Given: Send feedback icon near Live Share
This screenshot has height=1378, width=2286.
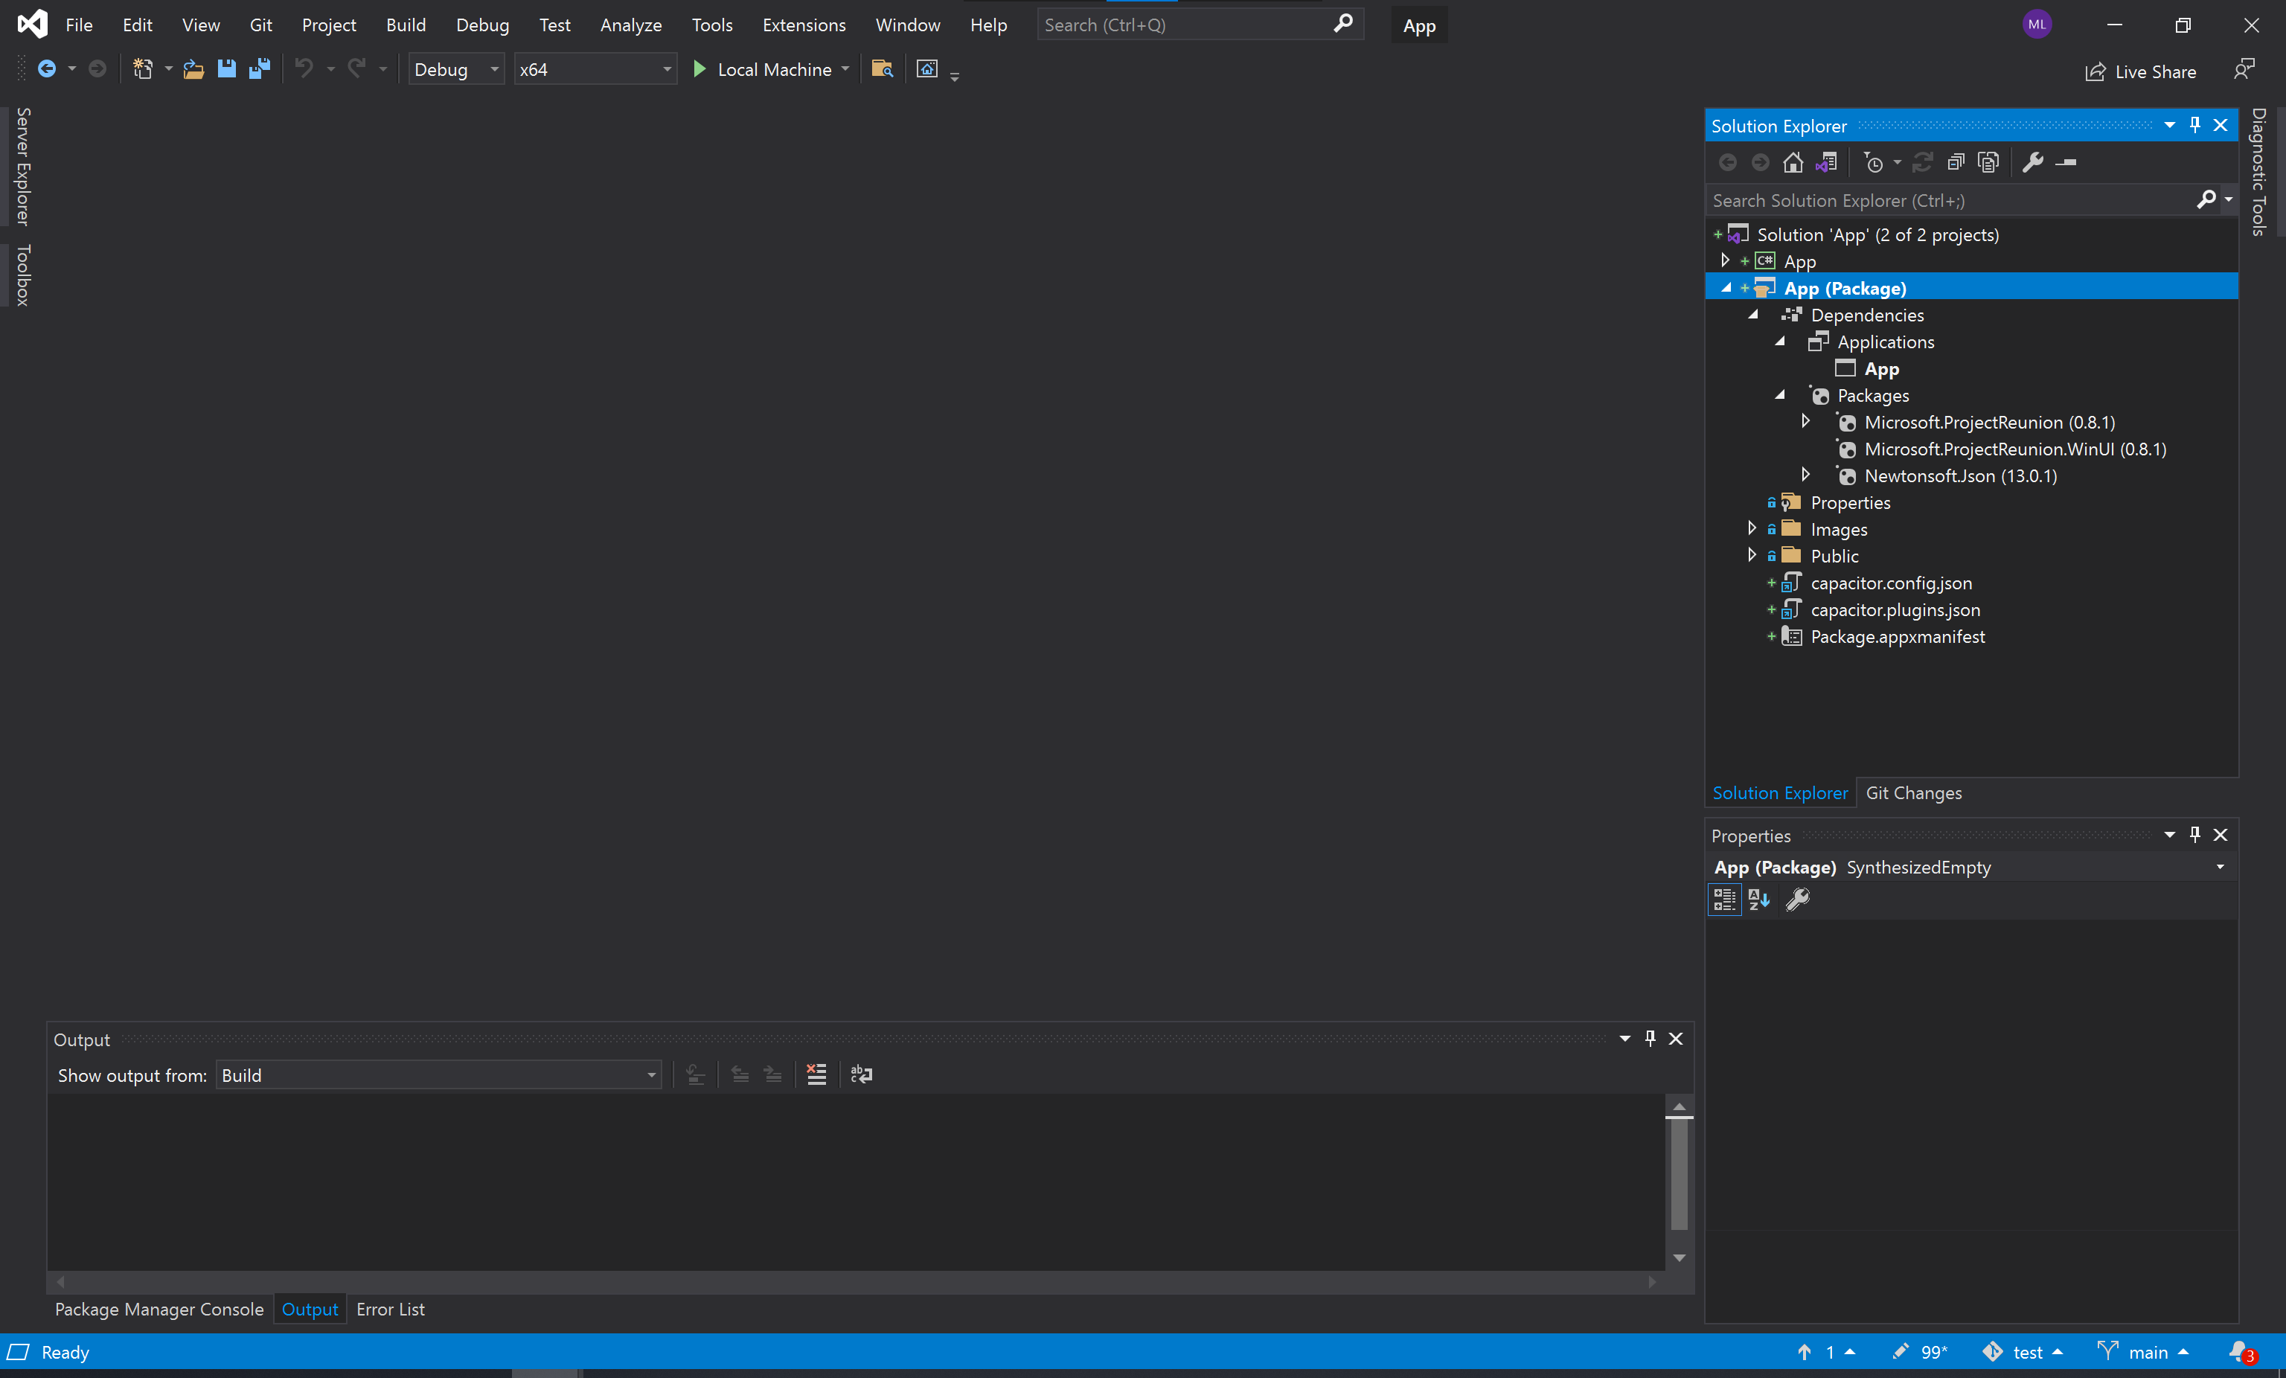Looking at the screenshot, I should point(2244,70).
